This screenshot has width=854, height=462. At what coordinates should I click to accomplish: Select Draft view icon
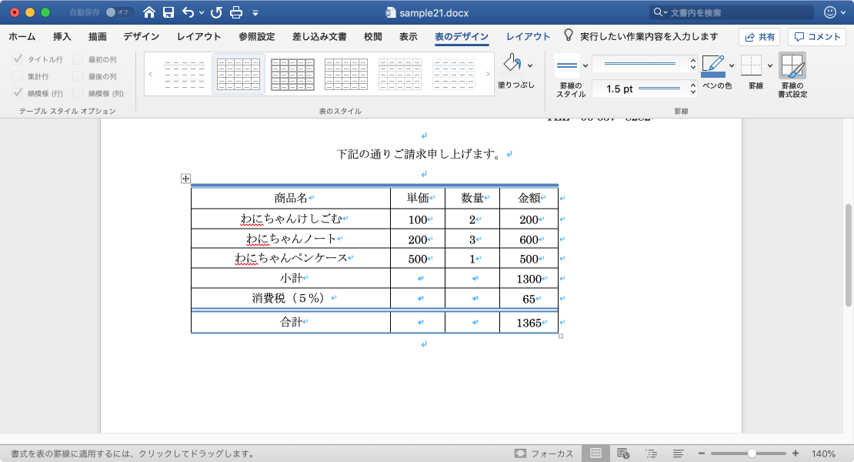[678, 454]
